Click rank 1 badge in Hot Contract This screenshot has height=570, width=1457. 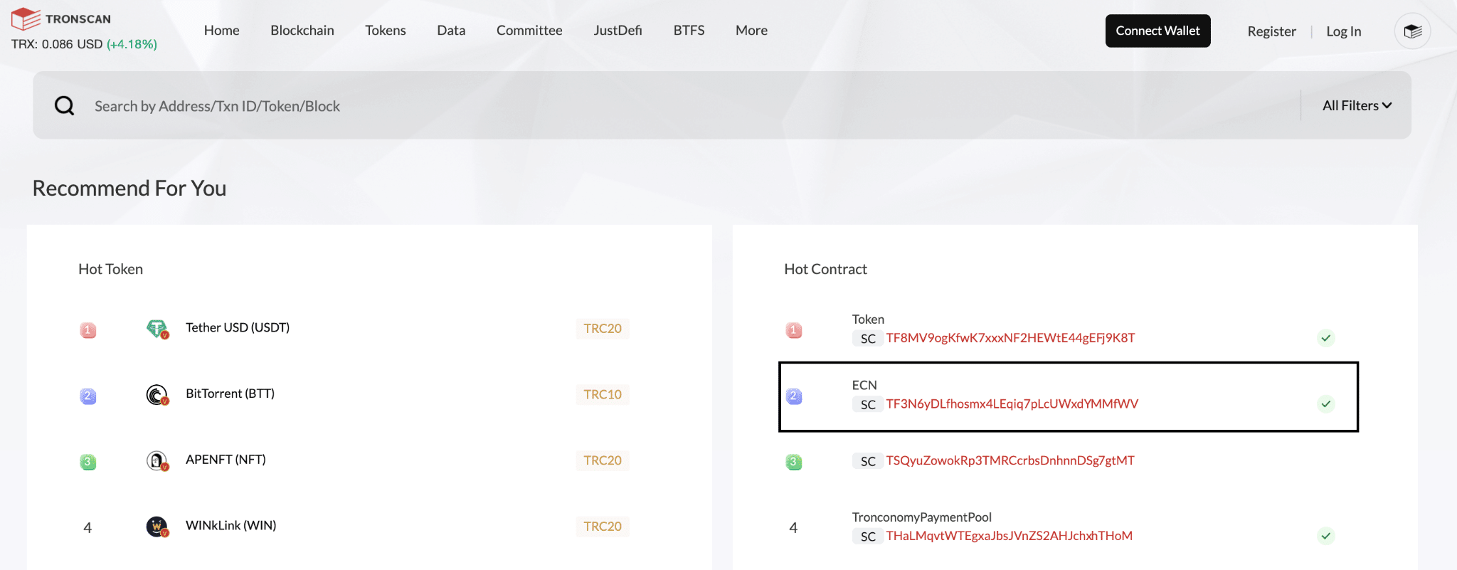click(793, 330)
